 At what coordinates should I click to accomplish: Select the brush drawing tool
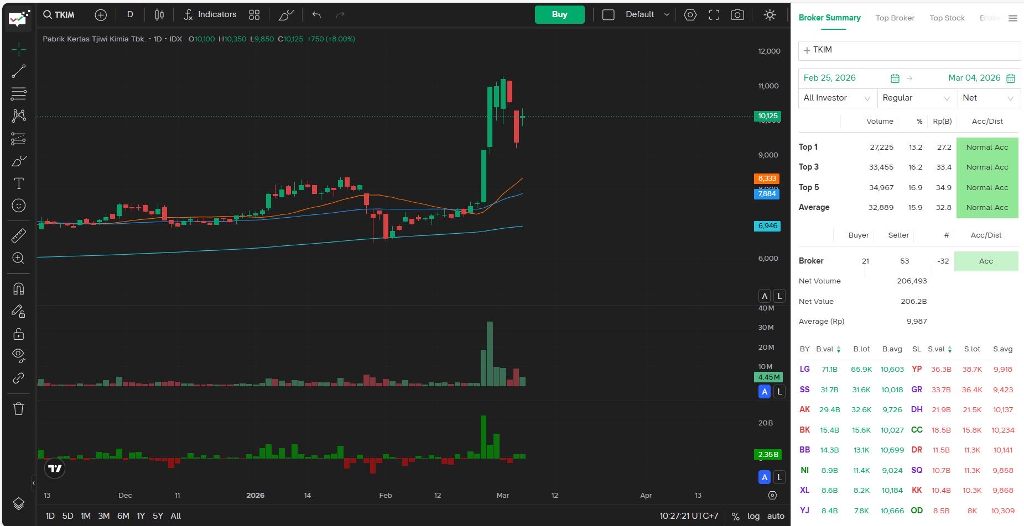pyautogui.click(x=19, y=161)
